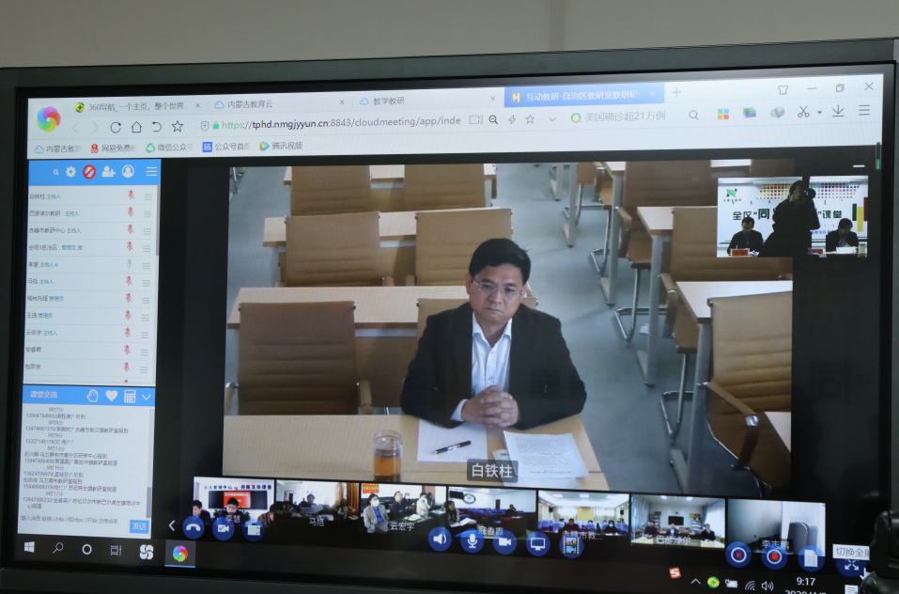Open the participant panel hamburger menu
The width and height of the screenshot is (899, 594).
tap(151, 171)
